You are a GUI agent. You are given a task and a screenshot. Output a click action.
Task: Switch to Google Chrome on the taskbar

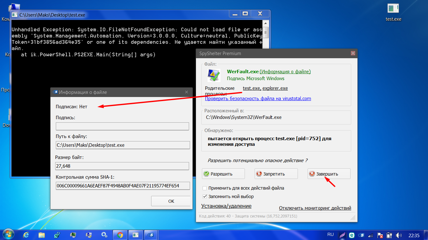[120, 235]
